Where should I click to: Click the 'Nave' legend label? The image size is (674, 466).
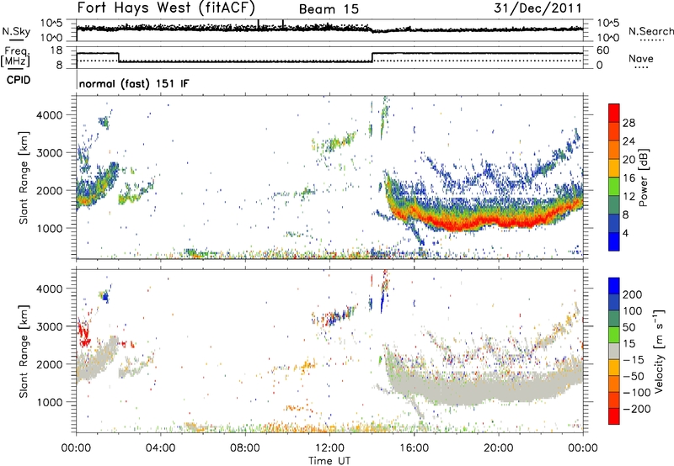click(640, 58)
